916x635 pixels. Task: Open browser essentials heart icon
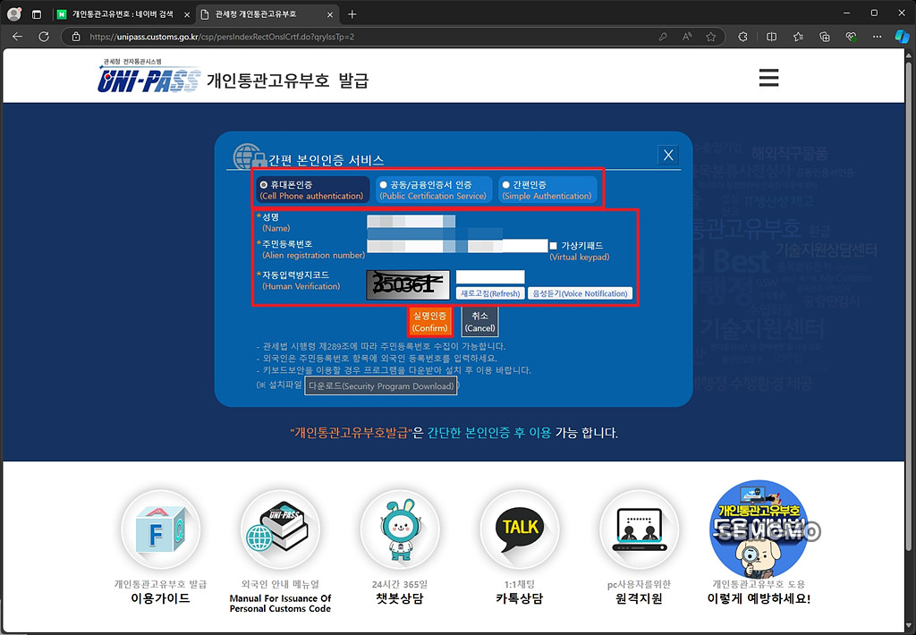(852, 36)
